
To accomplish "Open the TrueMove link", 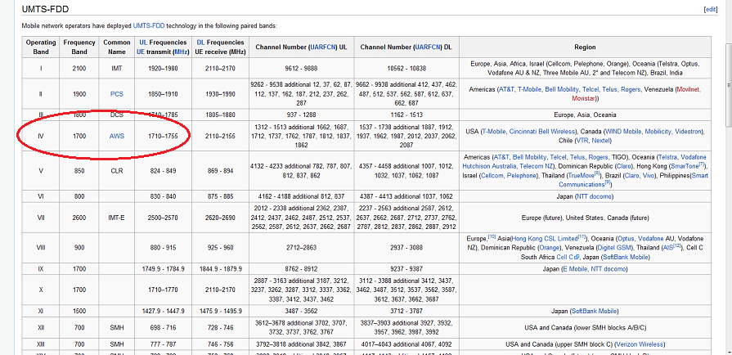I will pyautogui.click(x=582, y=176).
